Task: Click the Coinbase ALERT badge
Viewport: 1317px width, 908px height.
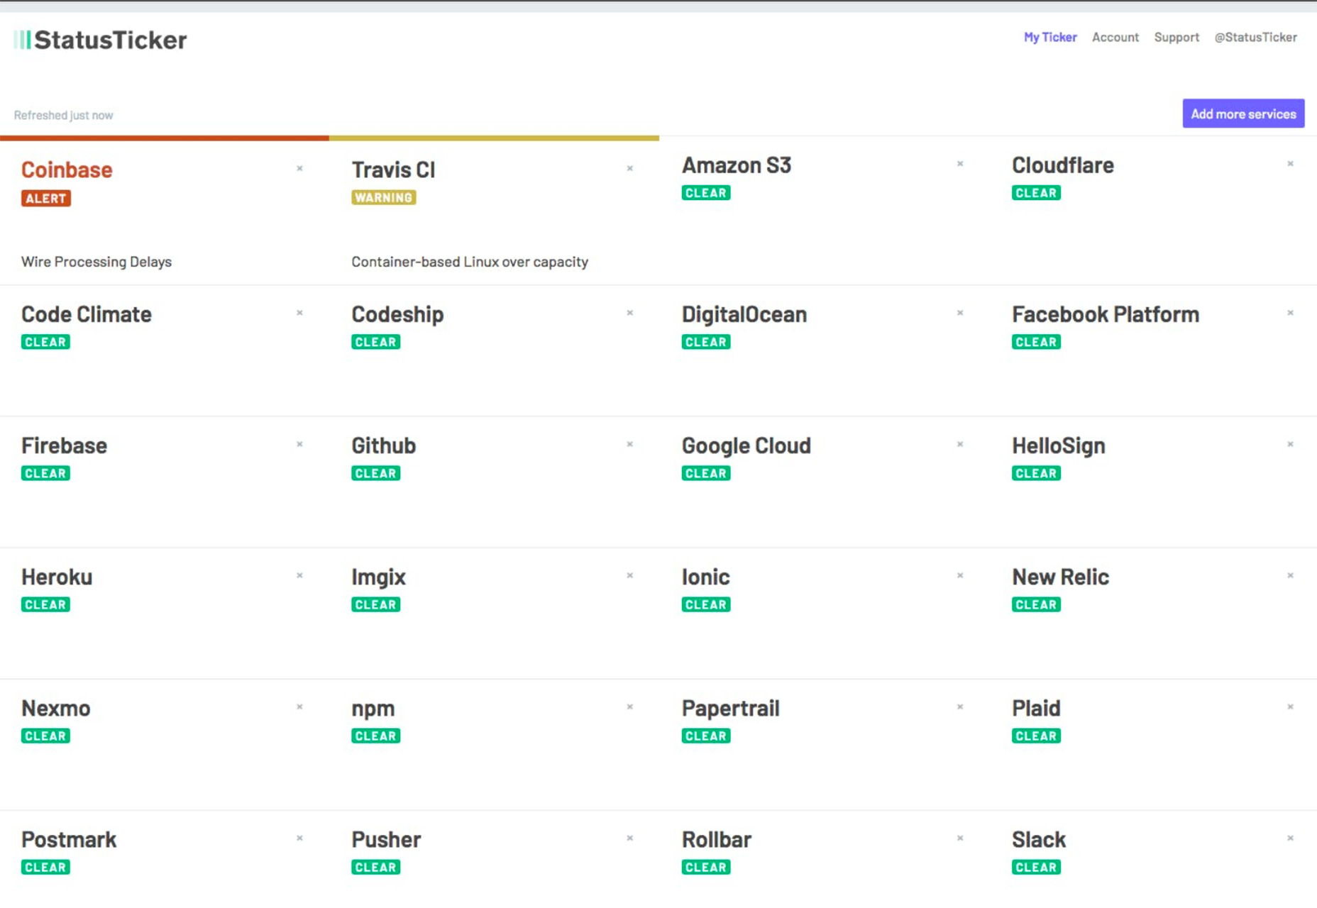Action: click(x=46, y=198)
